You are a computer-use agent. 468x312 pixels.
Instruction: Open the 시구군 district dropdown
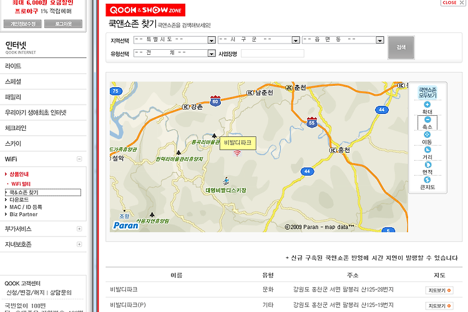(x=259, y=40)
